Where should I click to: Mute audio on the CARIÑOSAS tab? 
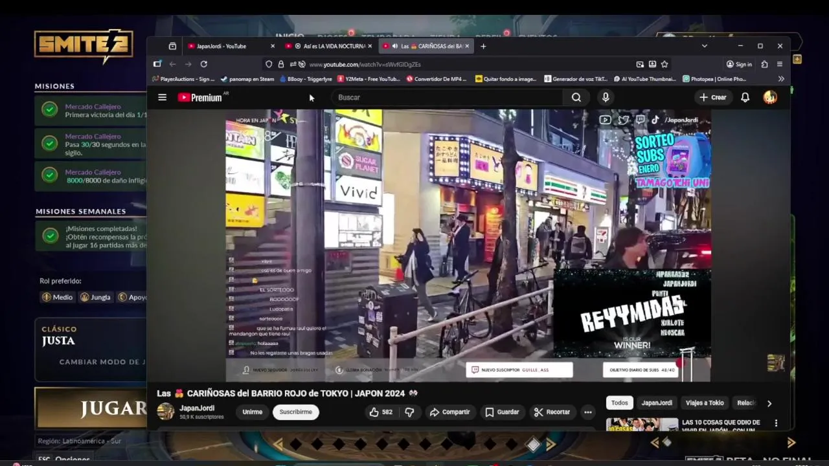pyautogui.click(x=394, y=46)
